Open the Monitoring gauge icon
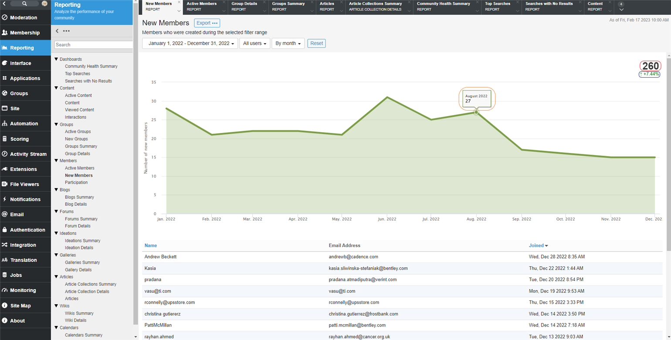671x340 pixels. point(5,290)
